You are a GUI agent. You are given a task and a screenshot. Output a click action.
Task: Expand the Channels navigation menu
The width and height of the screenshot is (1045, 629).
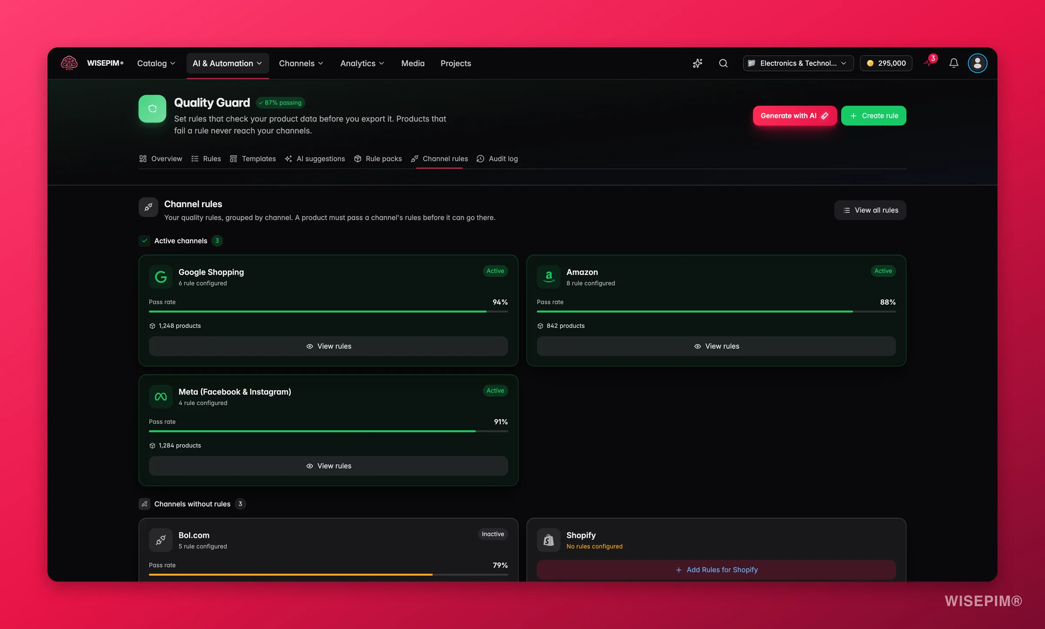(301, 63)
